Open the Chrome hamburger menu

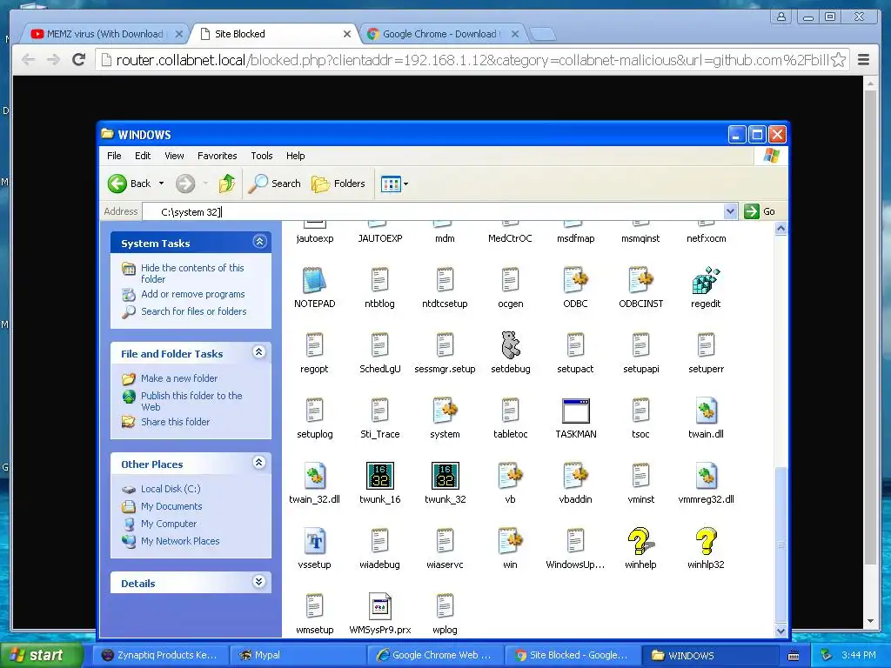[x=863, y=60]
